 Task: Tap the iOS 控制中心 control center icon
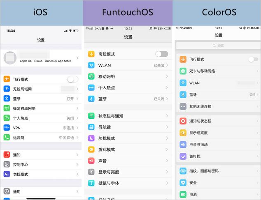pos(7,164)
